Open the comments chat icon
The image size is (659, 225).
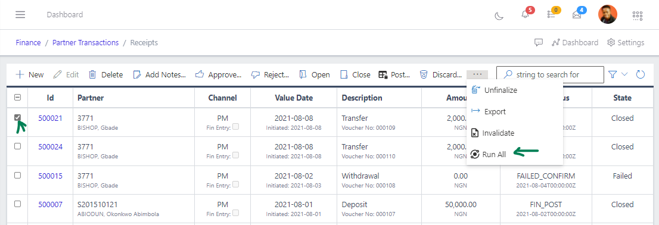point(539,42)
